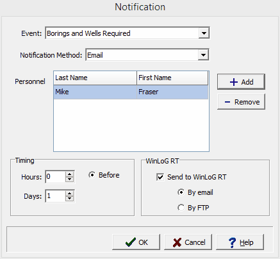Click into the Hours input field
The height and width of the screenshot is (259, 280).
56,177
